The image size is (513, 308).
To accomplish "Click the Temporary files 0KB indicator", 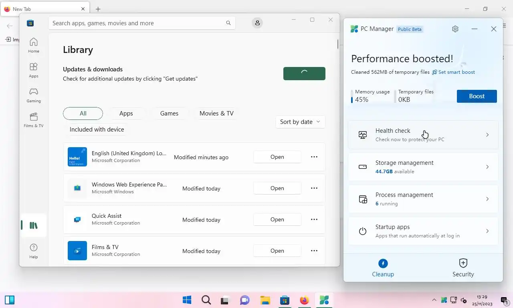I will 414,96.
